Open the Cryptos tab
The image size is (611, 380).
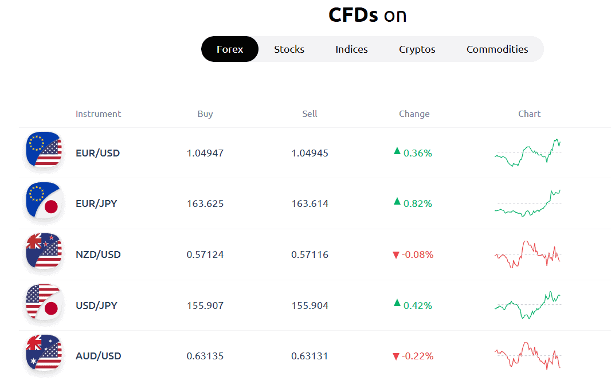pos(417,49)
